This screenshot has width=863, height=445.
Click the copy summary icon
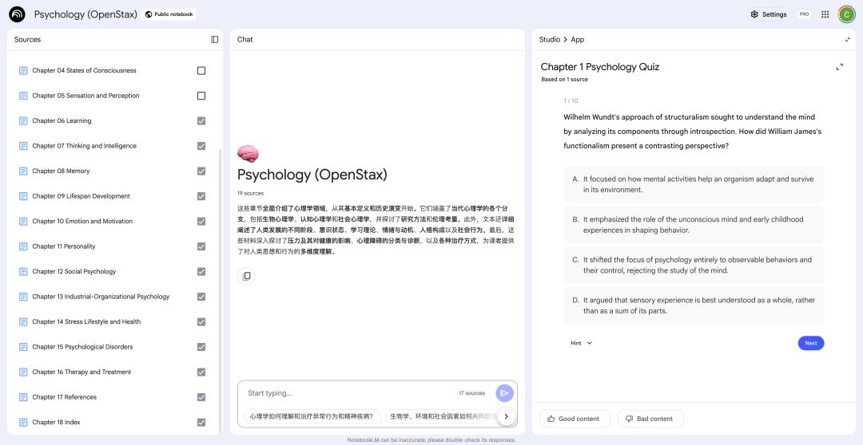click(247, 276)
